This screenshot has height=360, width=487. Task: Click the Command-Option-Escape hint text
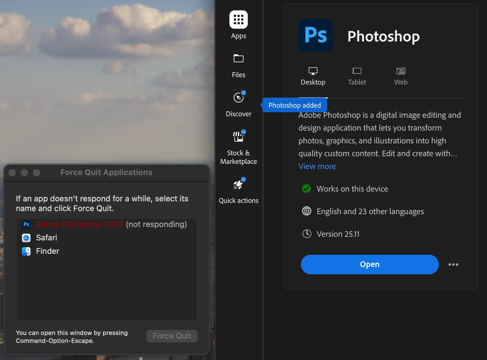point(72,337)
